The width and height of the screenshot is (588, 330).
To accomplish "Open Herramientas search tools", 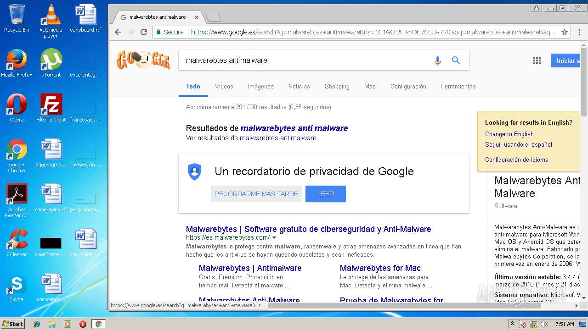I will point(458,86).
